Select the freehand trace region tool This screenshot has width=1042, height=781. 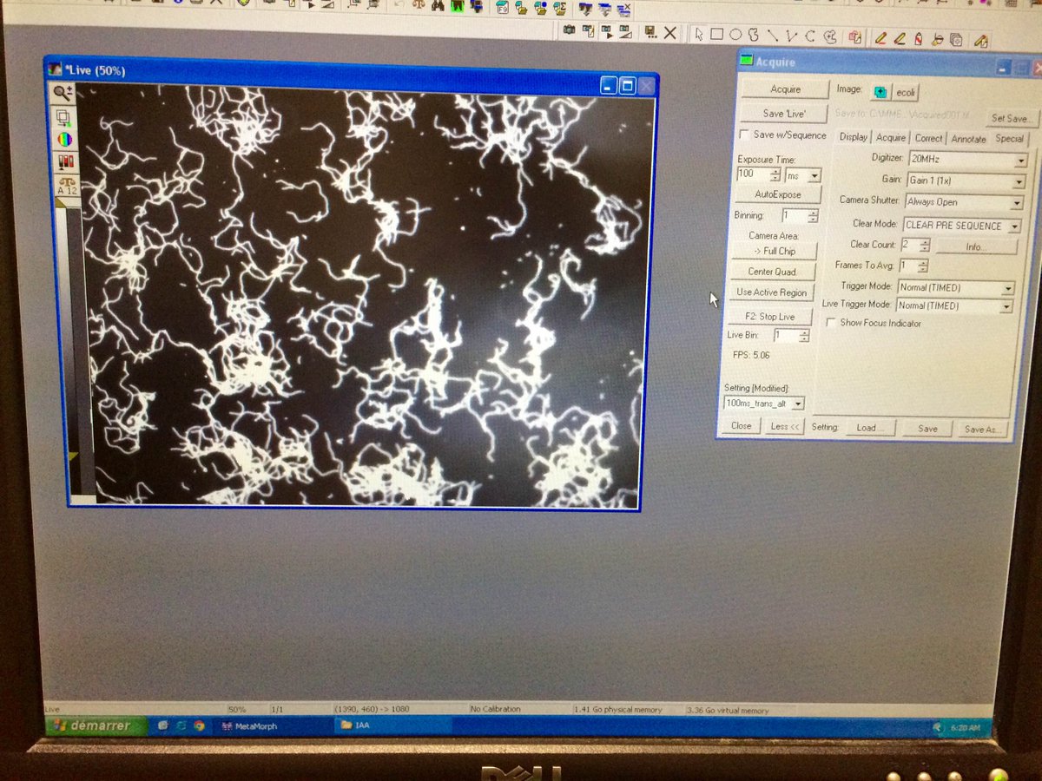click(753, 35)
